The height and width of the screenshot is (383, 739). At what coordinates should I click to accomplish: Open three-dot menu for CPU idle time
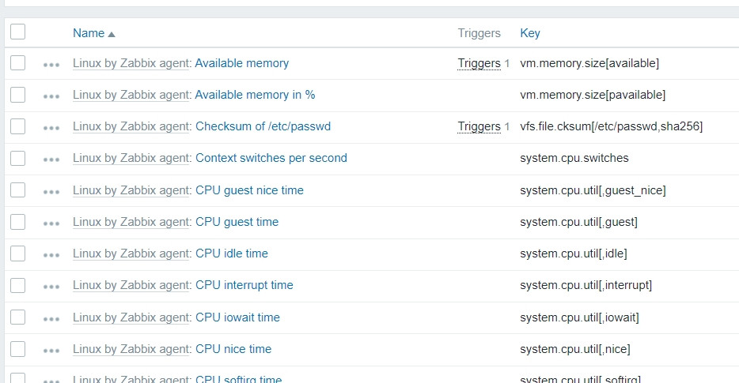[x=51, y=254]
